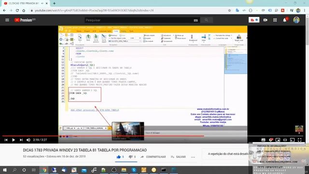Open Skype from the taskbar
Image resolution: width=309 pixels, height=174 pixels.
pyautogui.click(x=134, y=170)
